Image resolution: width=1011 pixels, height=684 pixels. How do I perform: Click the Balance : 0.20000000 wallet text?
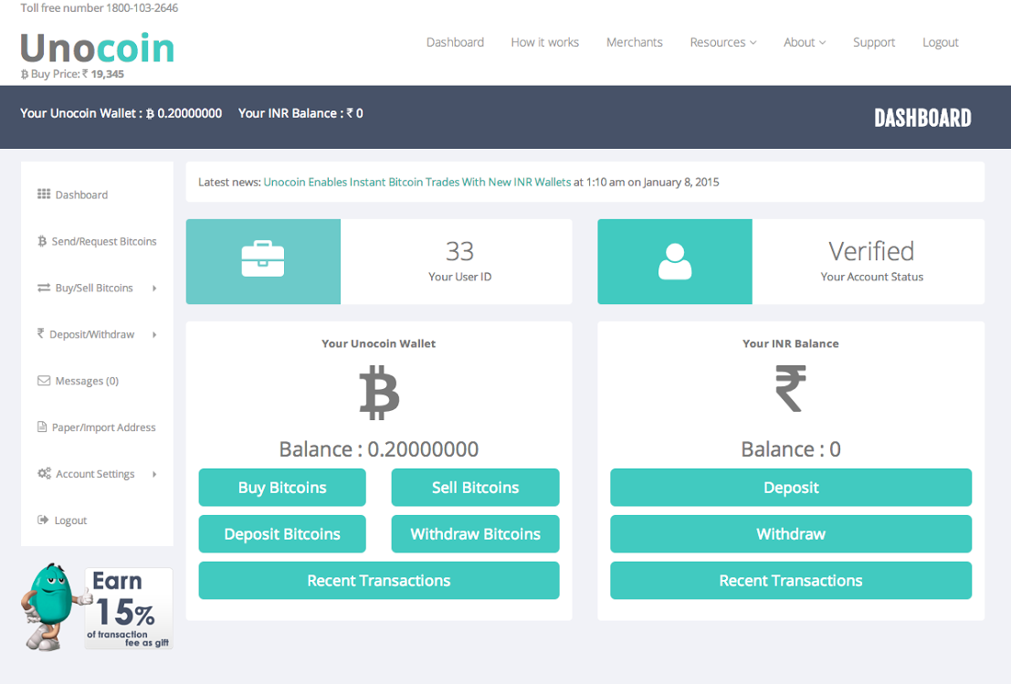pyautogui.click(x=379, y=448)
